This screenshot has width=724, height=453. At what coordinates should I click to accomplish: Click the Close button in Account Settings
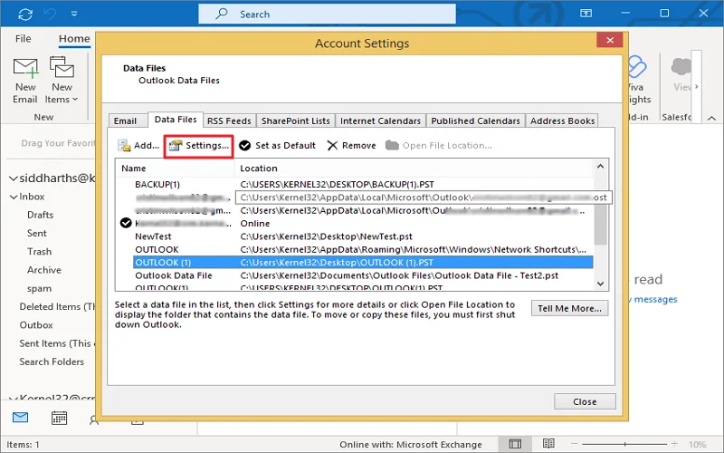click(x=585, y=401)
